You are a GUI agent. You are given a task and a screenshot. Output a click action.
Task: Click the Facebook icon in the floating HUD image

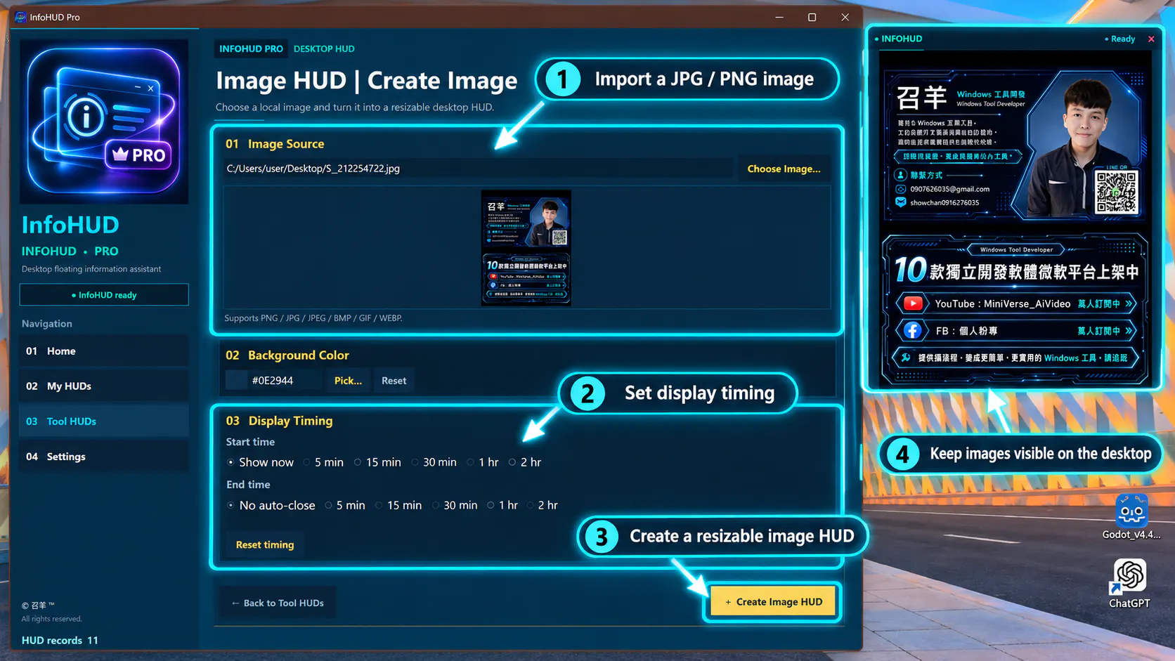tap(913, 330)
